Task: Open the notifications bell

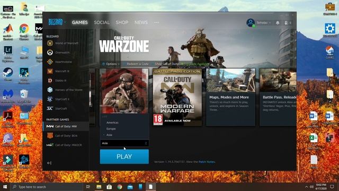Action: [278, 23]
